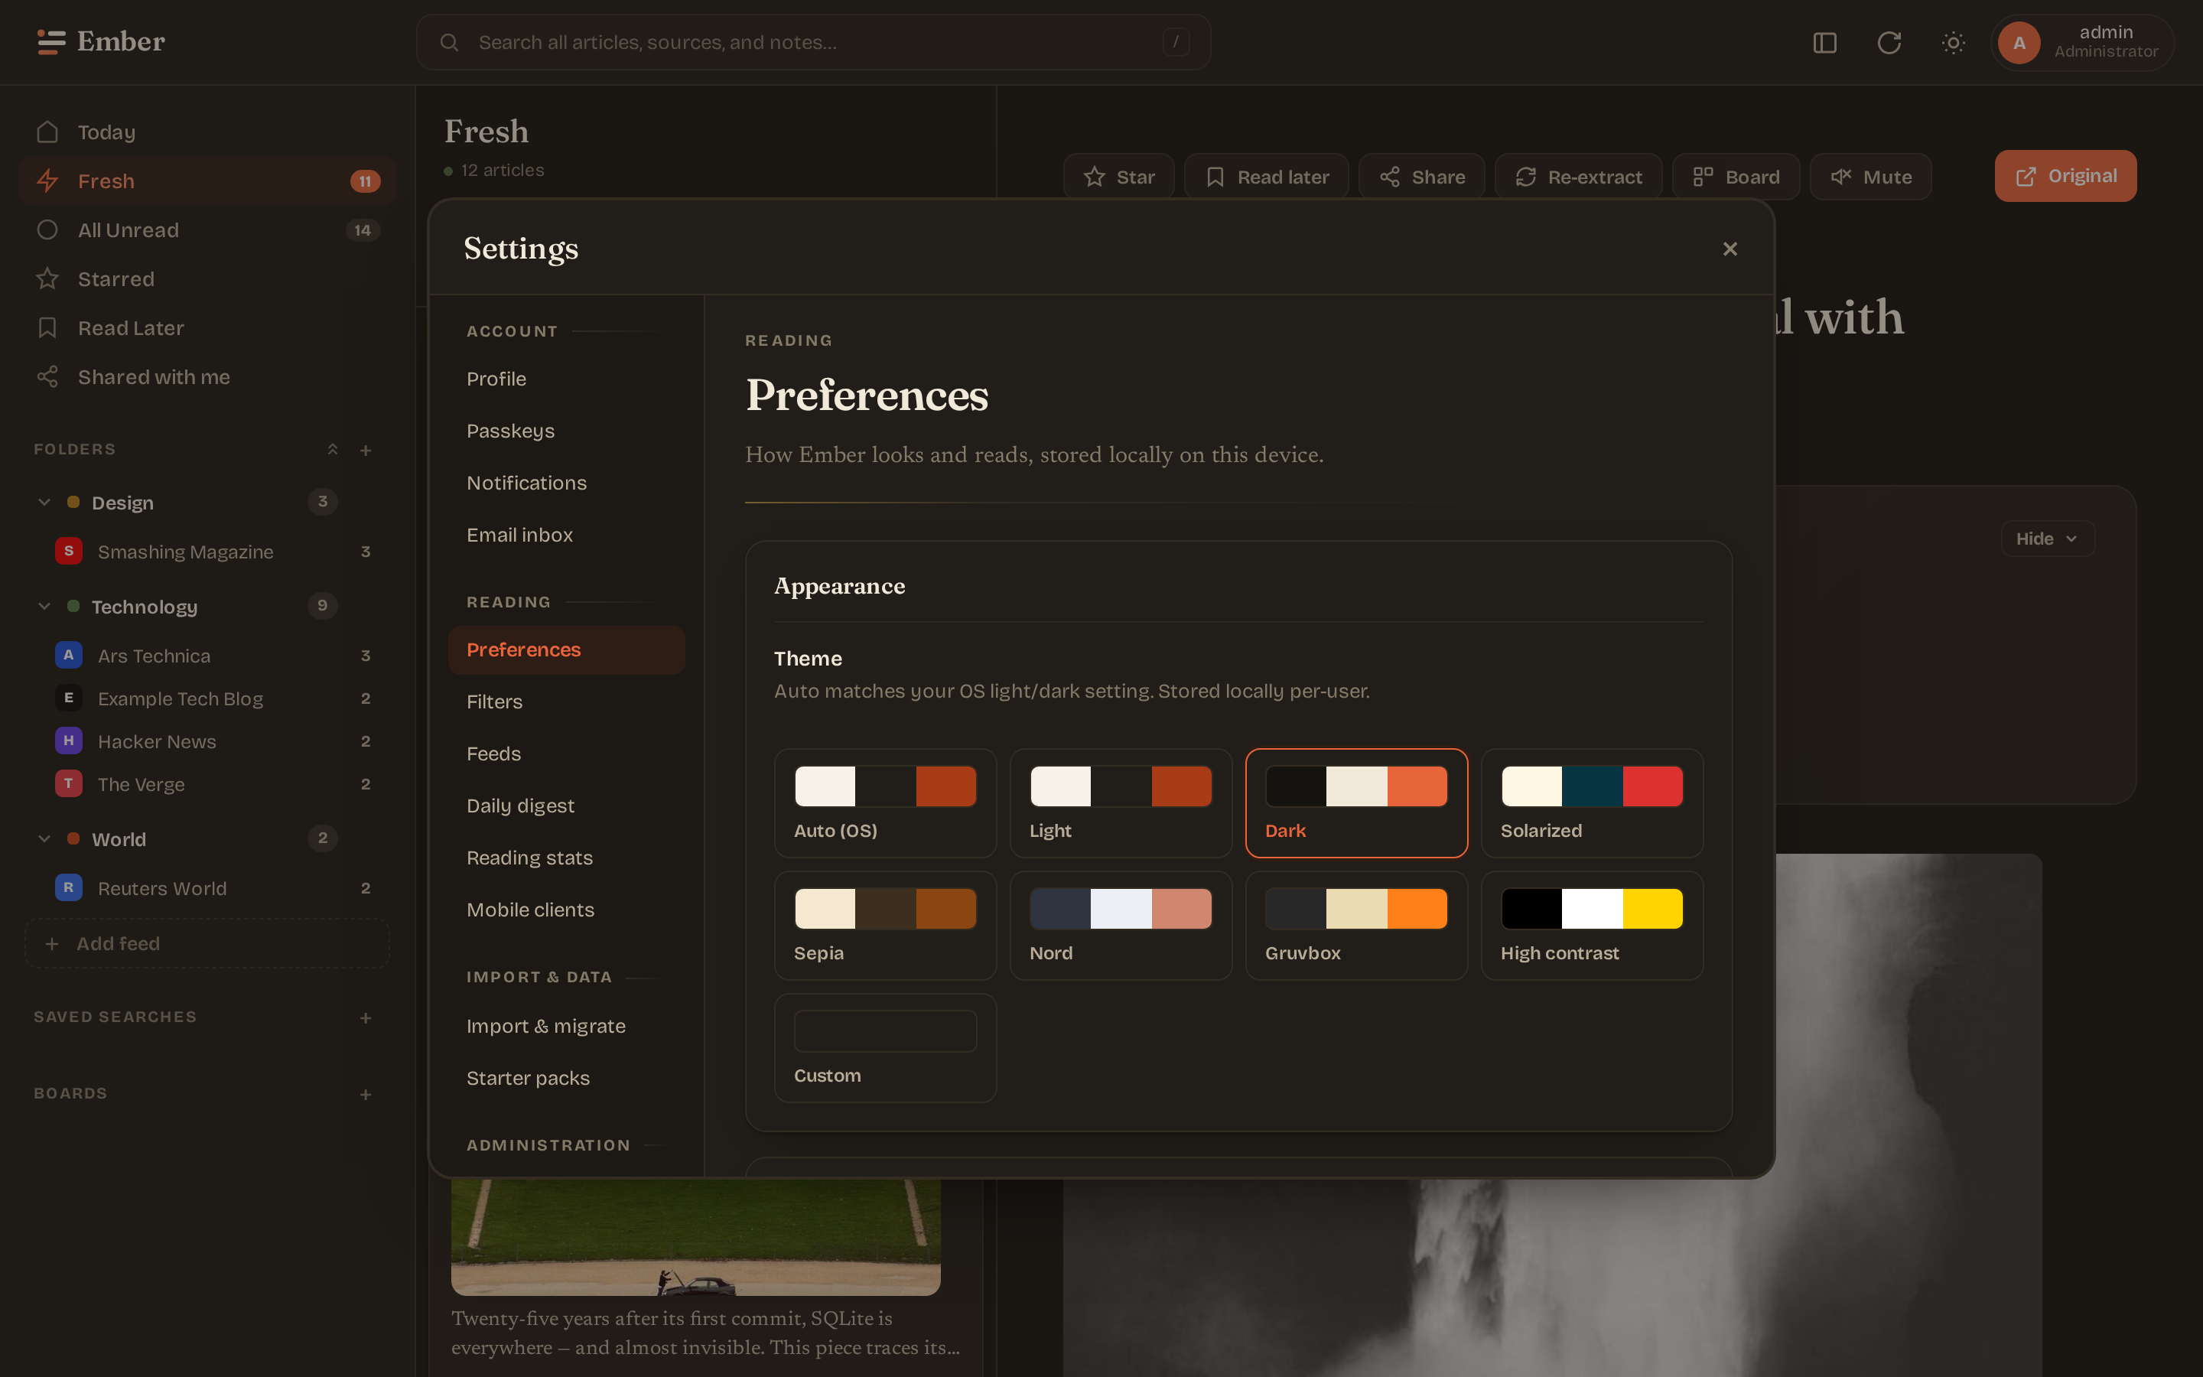Click The Verge feed icon

click(x=68, y=783)
